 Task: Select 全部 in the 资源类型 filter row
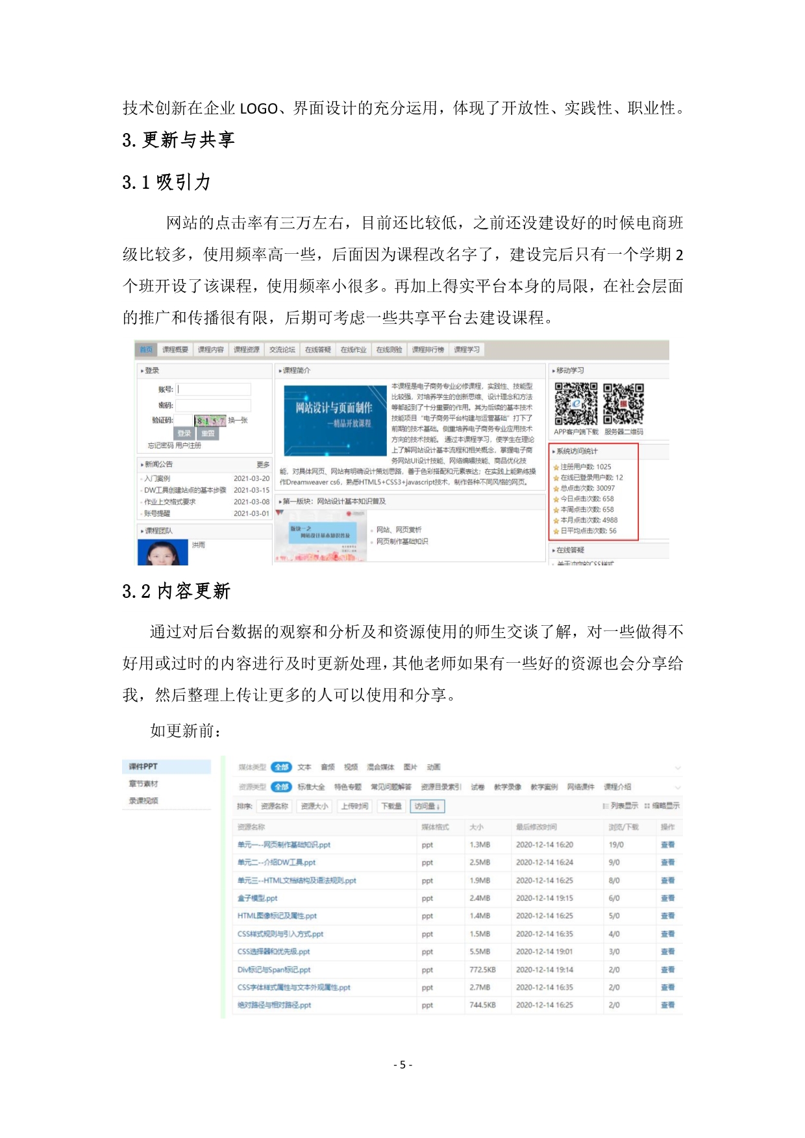(x=281, y=787)
